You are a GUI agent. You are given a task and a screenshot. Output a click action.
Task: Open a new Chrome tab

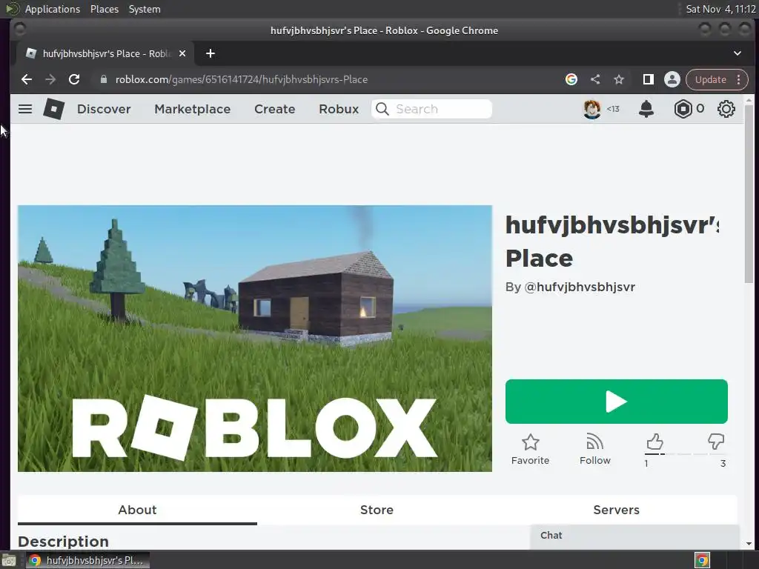[210, 53]
